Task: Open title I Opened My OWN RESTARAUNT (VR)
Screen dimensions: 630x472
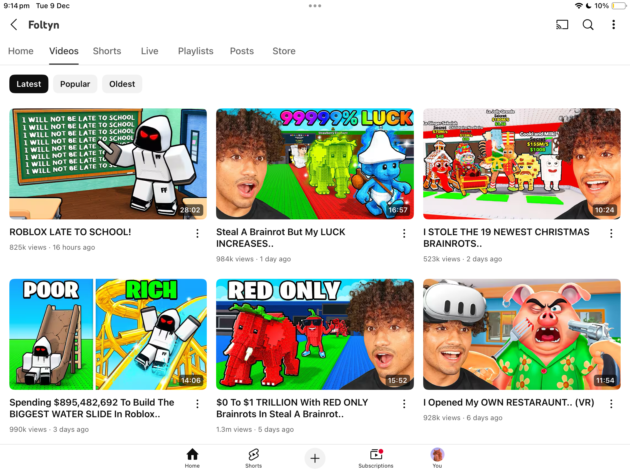Action: click(508, 402)
